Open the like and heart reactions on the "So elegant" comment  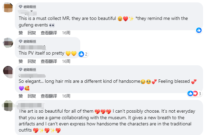195,93
